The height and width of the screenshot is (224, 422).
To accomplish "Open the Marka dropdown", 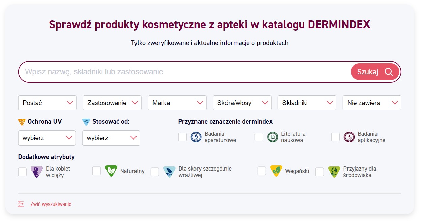I will coord(177,103).
